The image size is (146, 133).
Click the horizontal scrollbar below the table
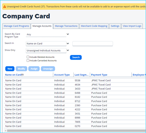pos(76,131)
